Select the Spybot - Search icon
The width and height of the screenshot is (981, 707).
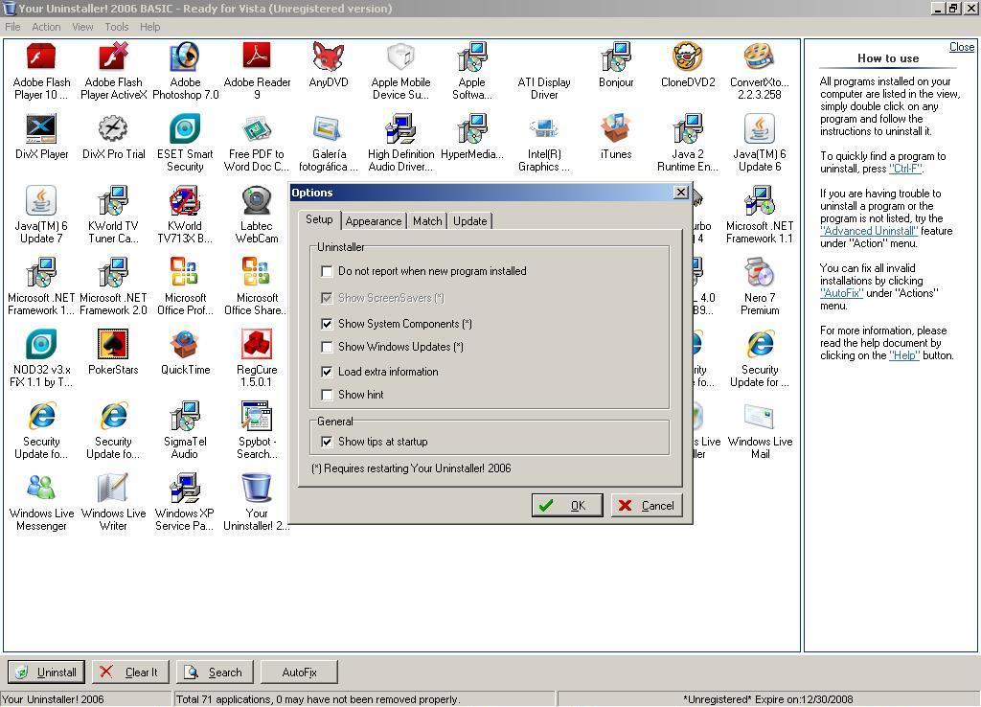(x=256, y=417)
